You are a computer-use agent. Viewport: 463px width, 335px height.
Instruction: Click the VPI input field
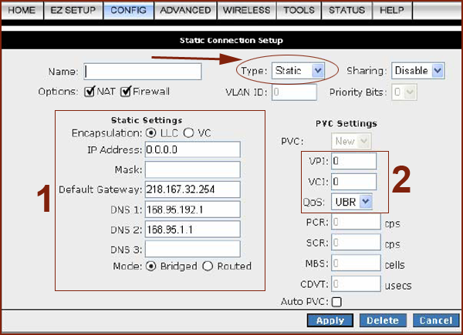[353, 161]
